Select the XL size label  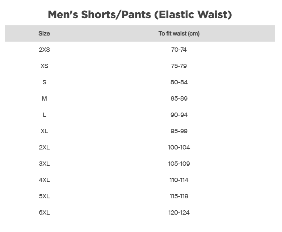[44, 131]
